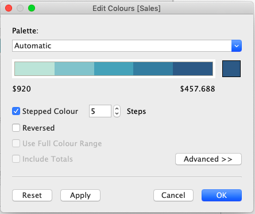
Task: Click the Palette: label
Action: pyautogui.click(x=25, y=30)
